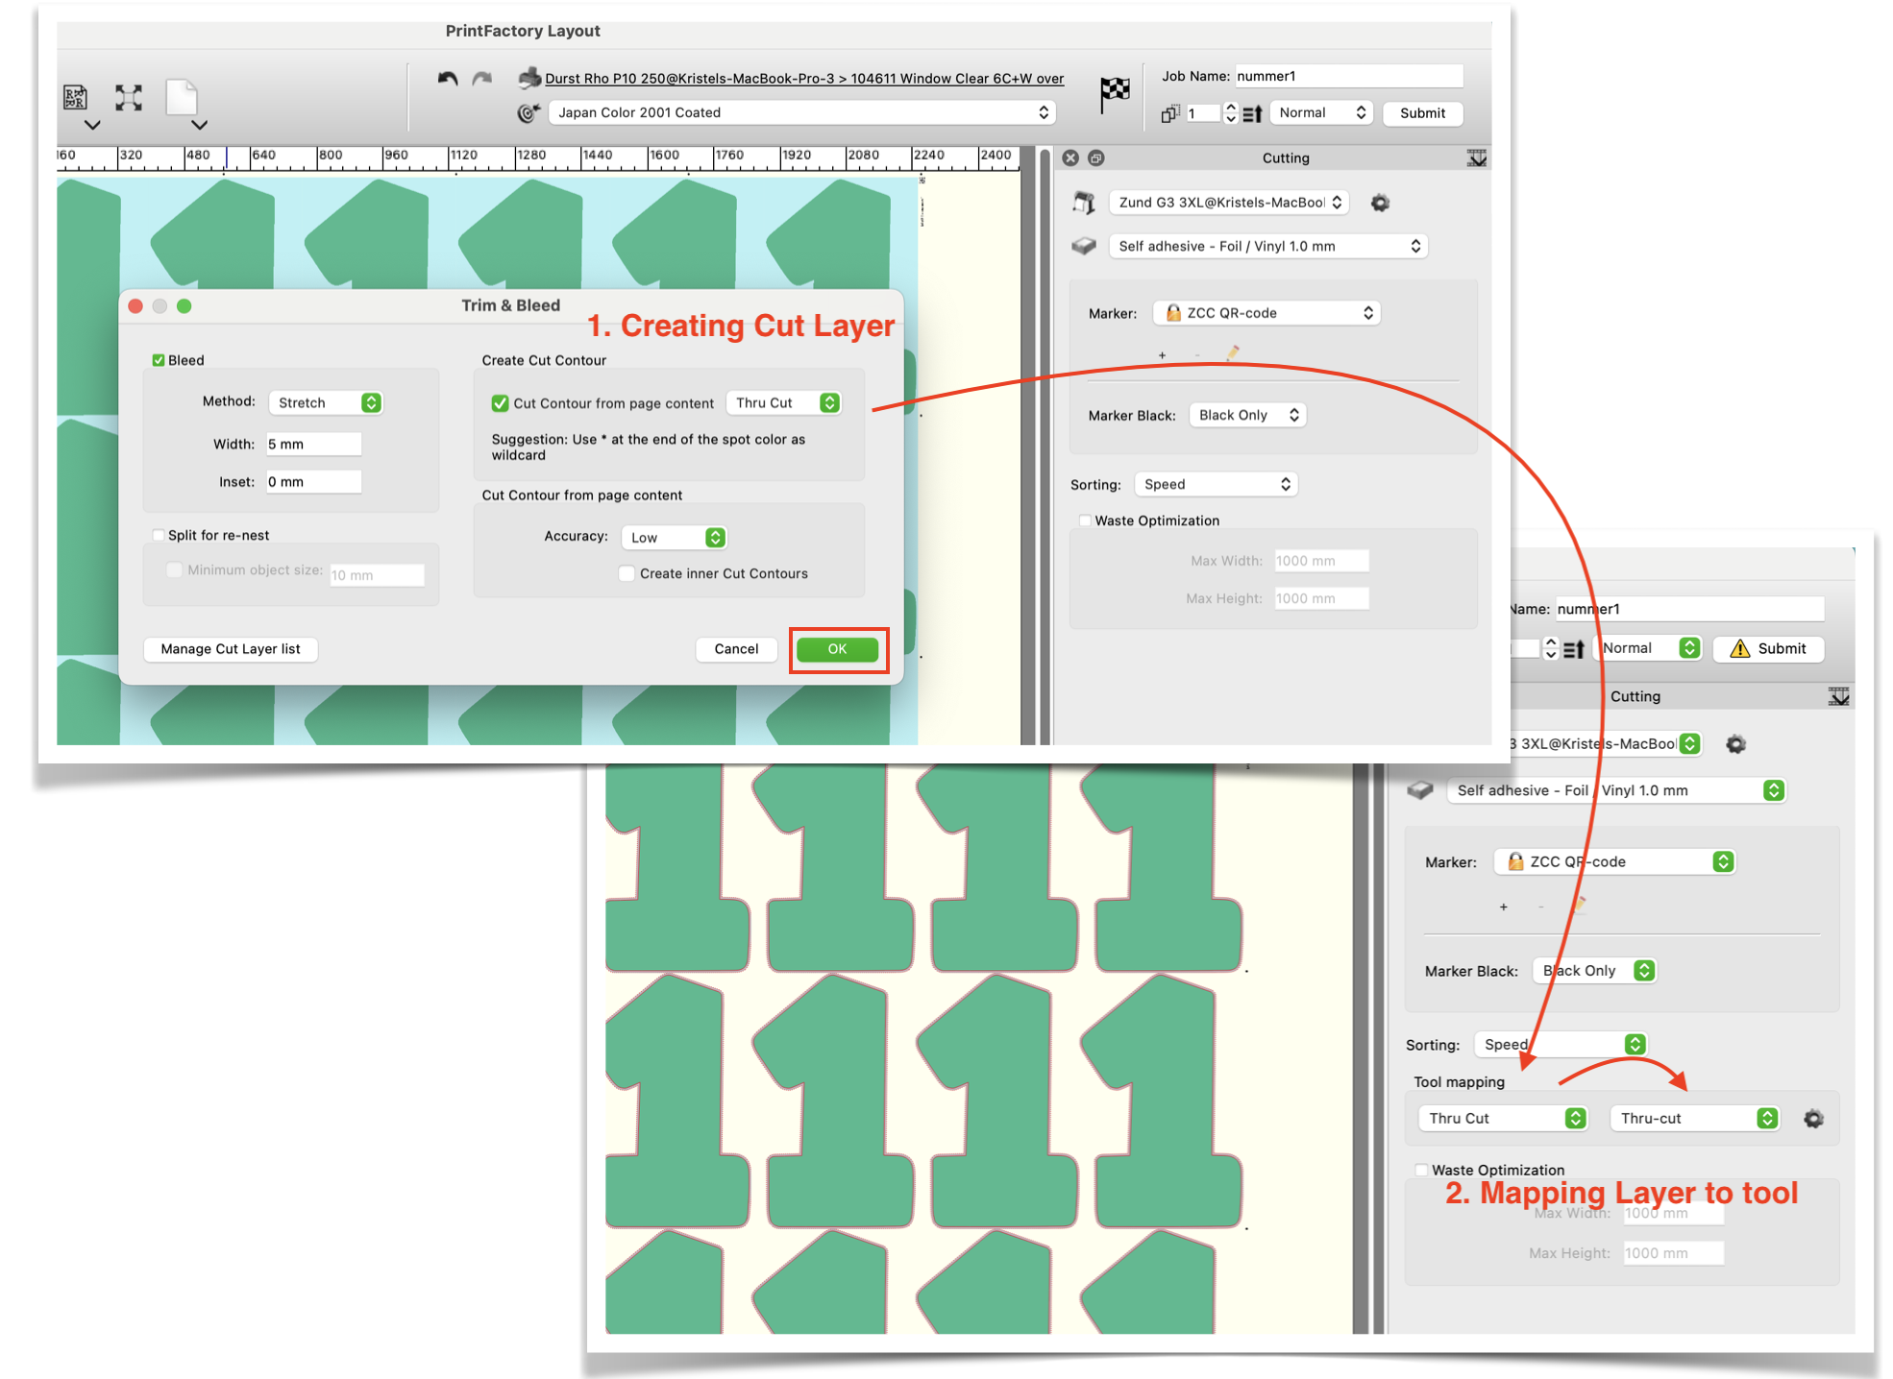
Task: Open Marker Black Only dropdown upper panel
Action: (x=1247, y=415)
